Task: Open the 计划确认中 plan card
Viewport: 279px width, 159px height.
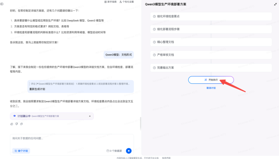Action: click(52, 116)
